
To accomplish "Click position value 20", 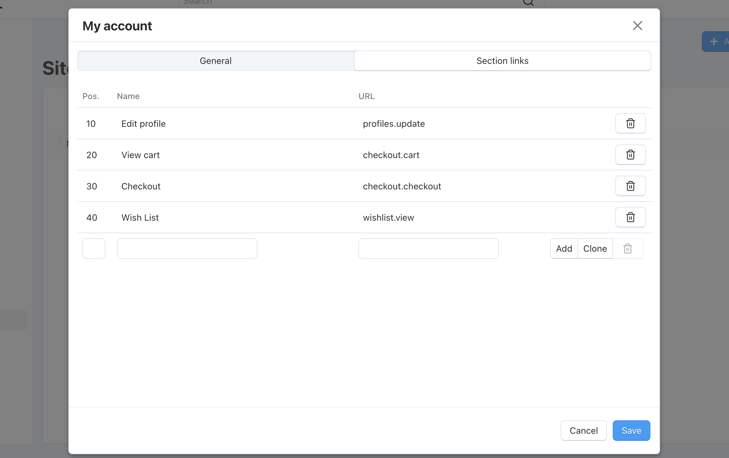I will click(92, 155).
